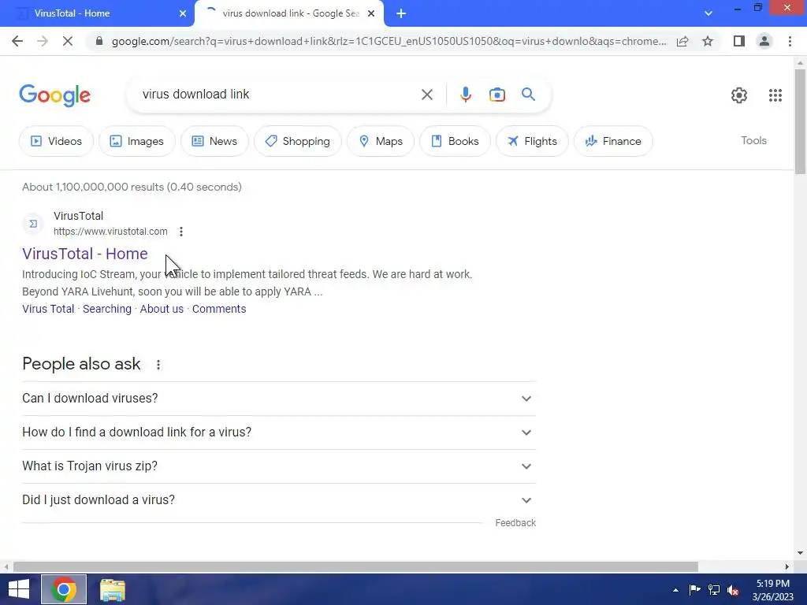The height and width of the screenshot is (605, 807).
Task: Click Chrome icon in taskbar
Action: pyautogui.click(x=64, y=589)
